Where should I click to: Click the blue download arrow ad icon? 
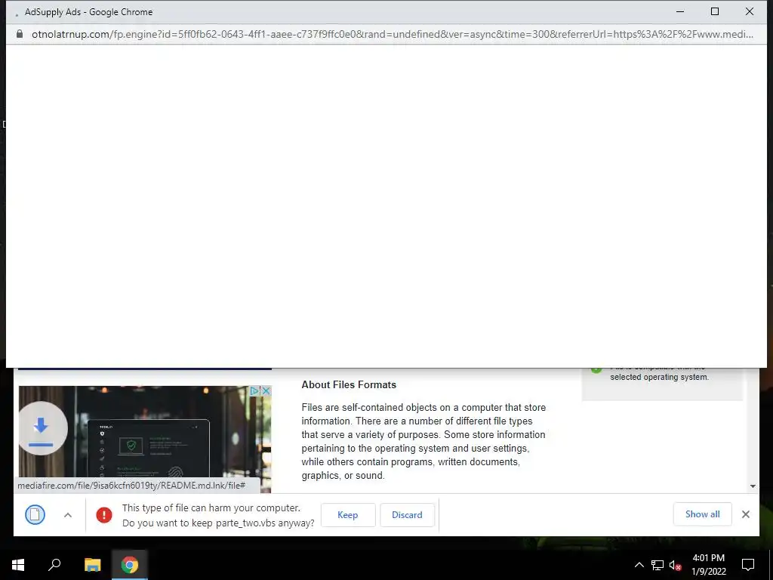(42, 428)
